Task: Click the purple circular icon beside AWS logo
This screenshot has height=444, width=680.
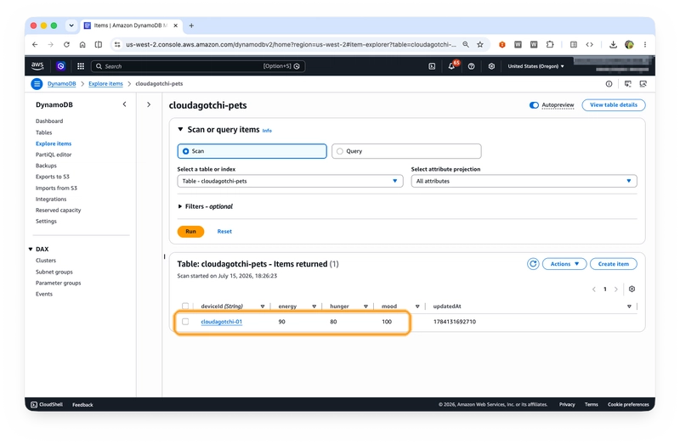Action: pos(60,66)
